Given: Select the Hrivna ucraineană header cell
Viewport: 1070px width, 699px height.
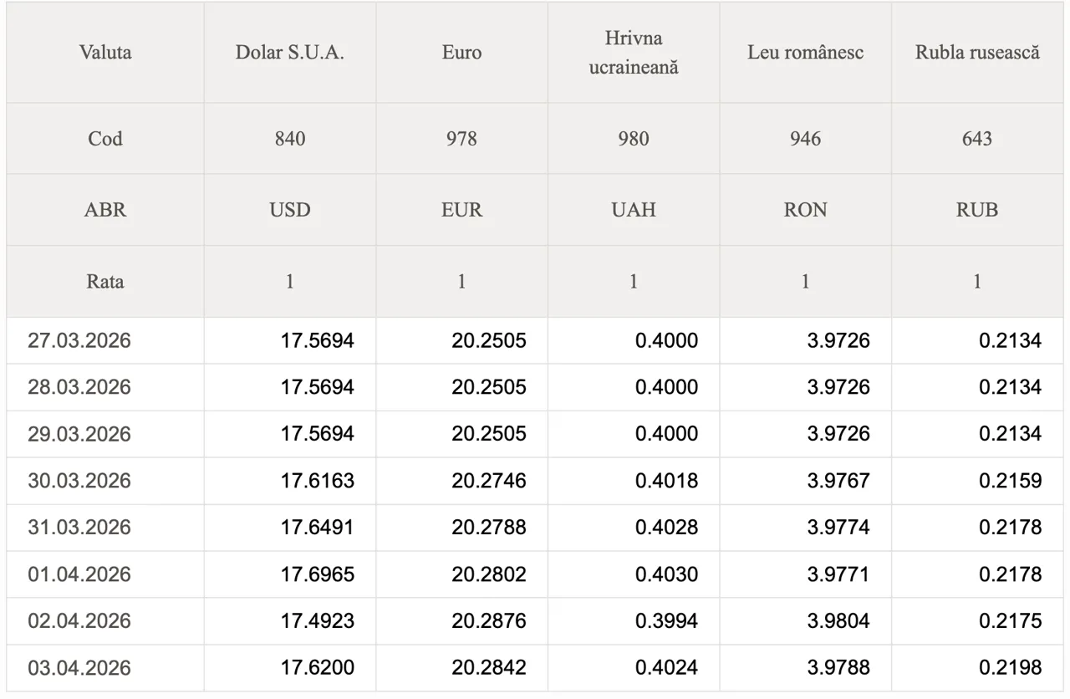Looking at the screenshot, I should (x=633, y=53).
